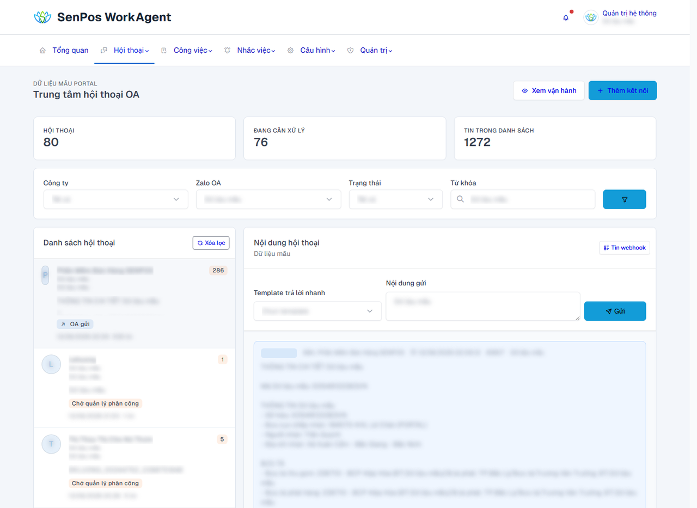Click the Thêm kết nối button
Viewport: 697px width, 508px height.
(x=622, y=90)
